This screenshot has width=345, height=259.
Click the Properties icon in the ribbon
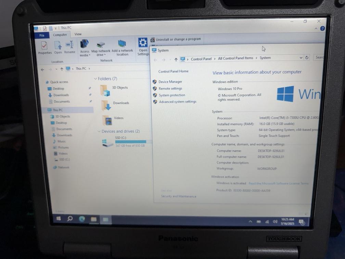coord(44,46)
